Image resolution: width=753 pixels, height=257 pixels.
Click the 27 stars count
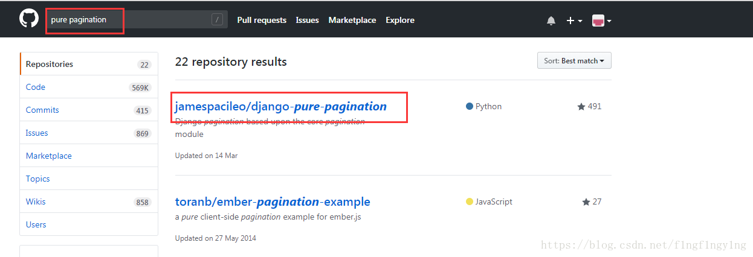tap(592, 201)
